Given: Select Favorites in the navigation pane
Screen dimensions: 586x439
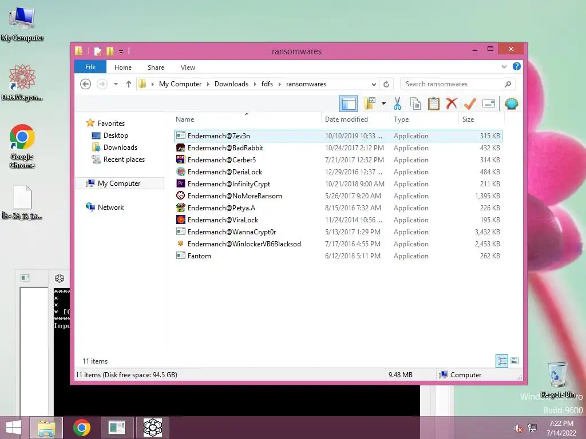Looking at the screenshot, I should pos(111,123).
